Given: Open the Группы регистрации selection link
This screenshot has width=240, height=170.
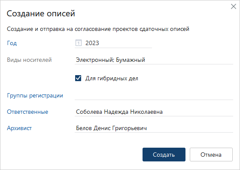Looking at the screenshot, I should (35, 96).
